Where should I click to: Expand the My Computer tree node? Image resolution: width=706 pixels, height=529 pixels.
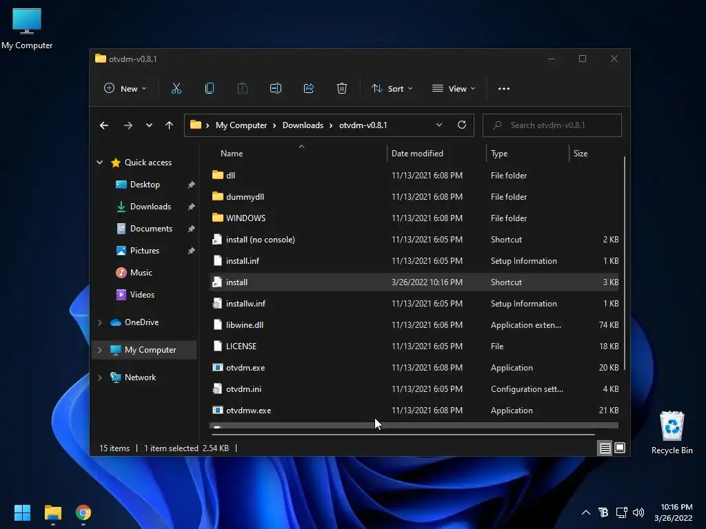point(99,349)
